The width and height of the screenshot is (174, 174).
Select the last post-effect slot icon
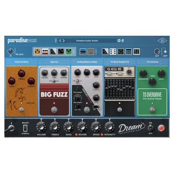[136, 51]
